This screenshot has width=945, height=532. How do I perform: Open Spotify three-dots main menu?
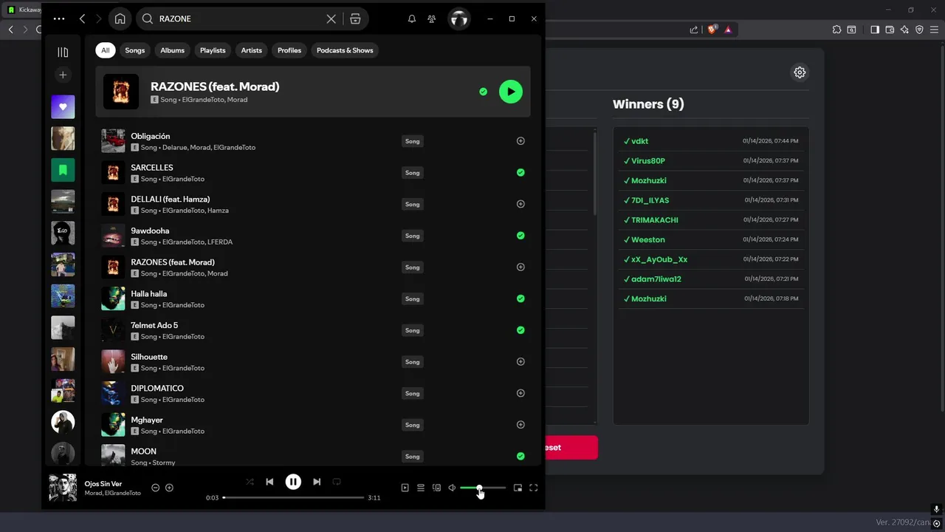[x=59, y=18]
